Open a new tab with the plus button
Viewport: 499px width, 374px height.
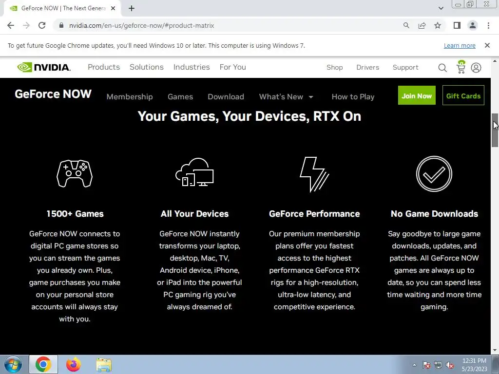point(132,9)
